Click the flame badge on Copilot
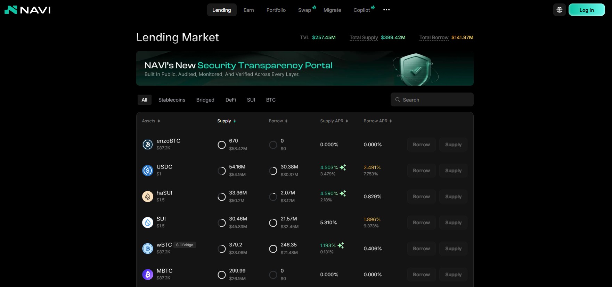The height and width of the screenshot is (287, 612). pyautogui.click(x=373, y=7)
